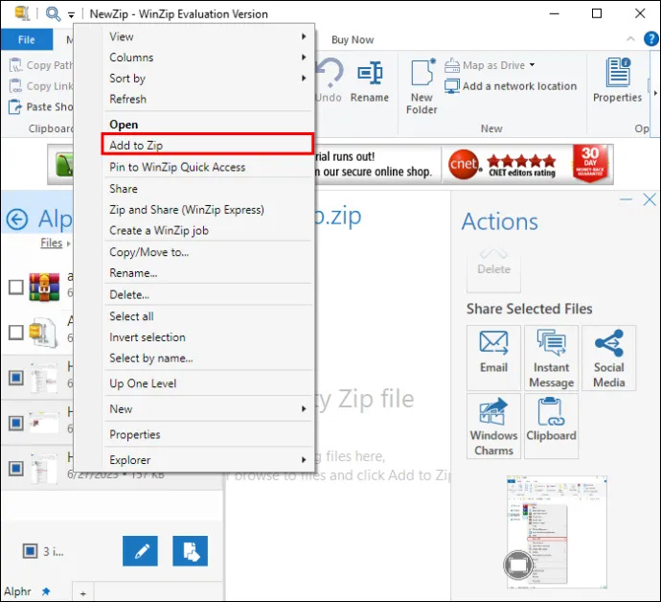Click the Undo arrow icon
Image resolution: width=661 pixels, height=602 pixels.
(330, 72)
